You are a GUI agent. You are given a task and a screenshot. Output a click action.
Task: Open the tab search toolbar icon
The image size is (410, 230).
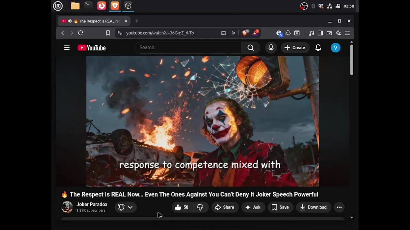(x=297, y=33)
